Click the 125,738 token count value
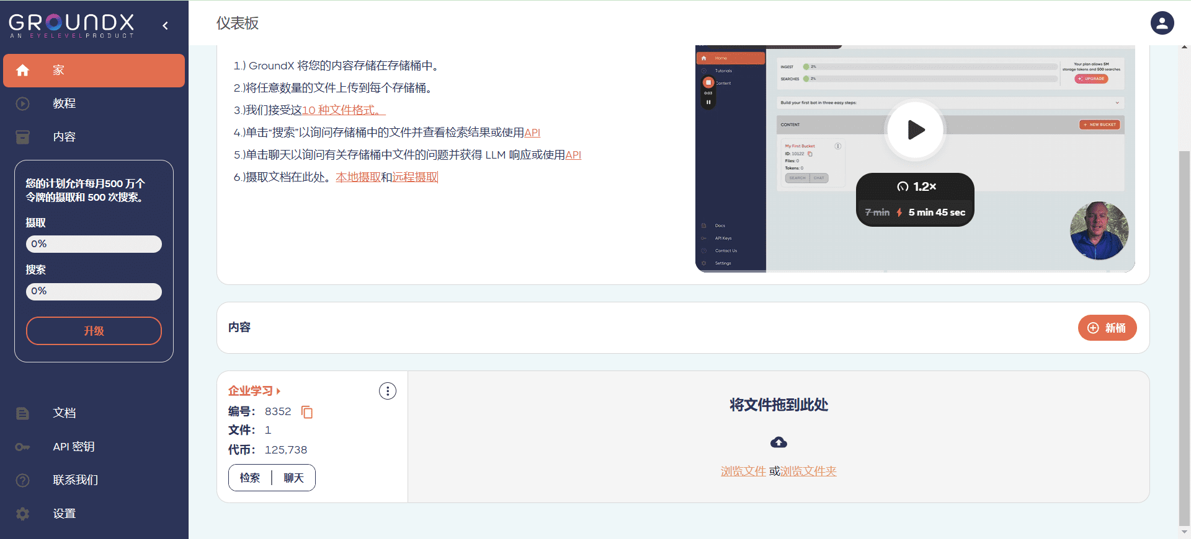 [286, 450]
